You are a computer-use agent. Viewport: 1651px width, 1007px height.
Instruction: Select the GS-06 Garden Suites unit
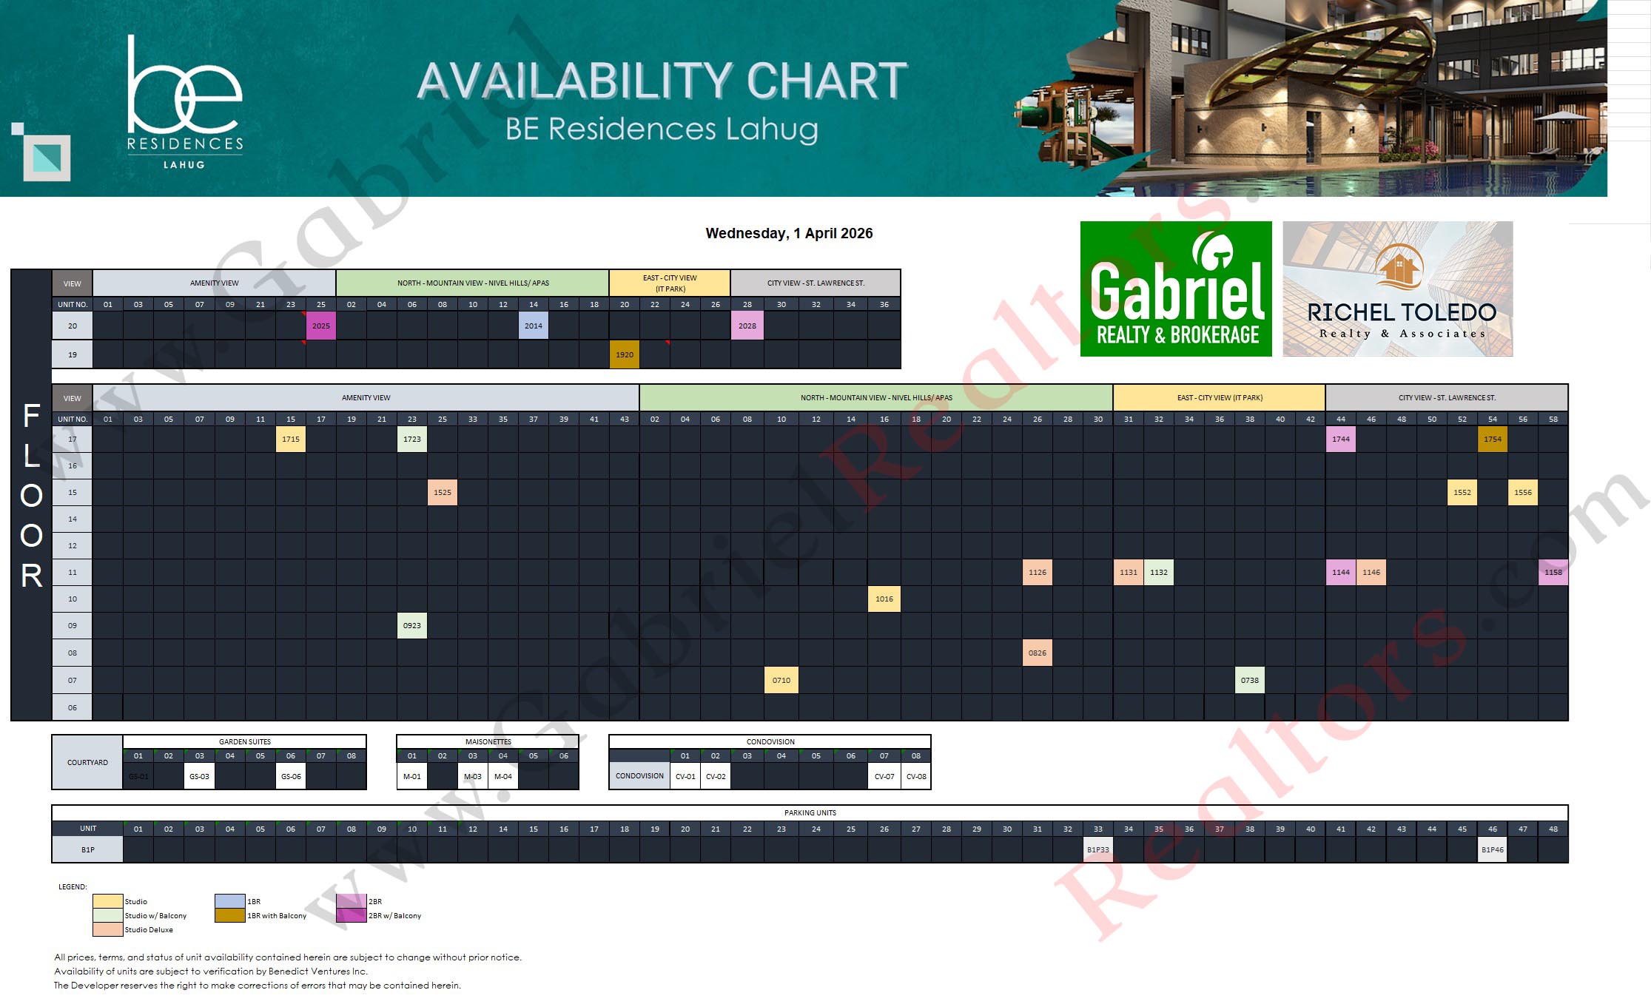(290, 776)
